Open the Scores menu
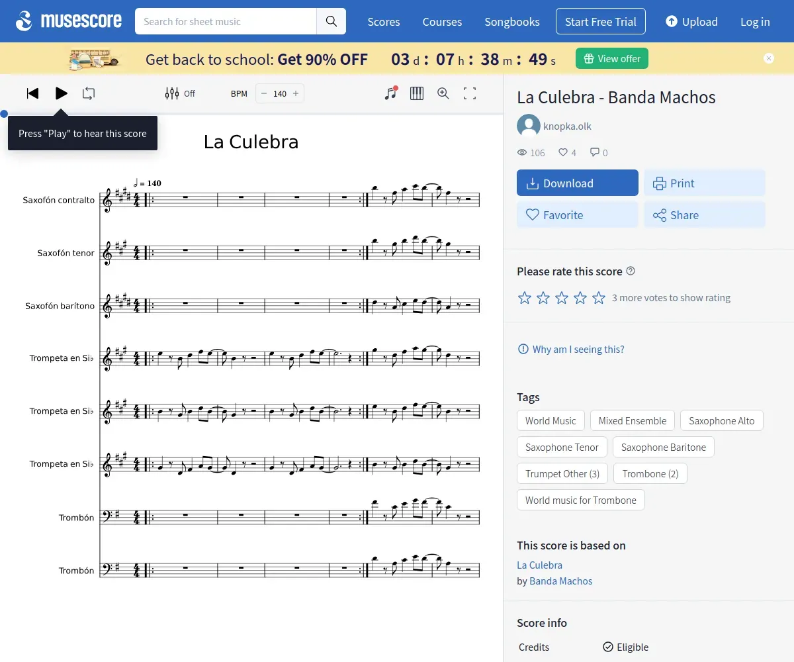This screenshot has height=662, width=794. (384, 22)
